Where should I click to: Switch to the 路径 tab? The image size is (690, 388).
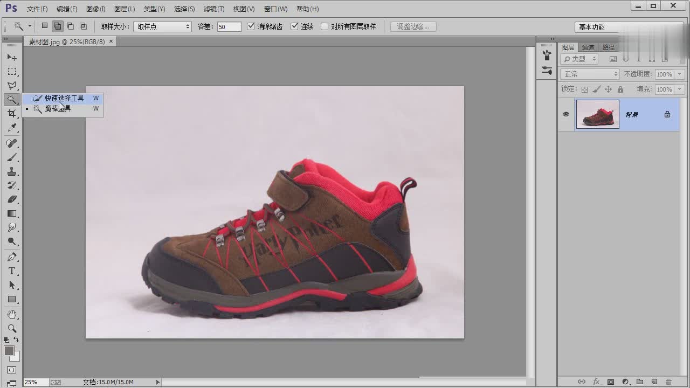click(609, 47)
